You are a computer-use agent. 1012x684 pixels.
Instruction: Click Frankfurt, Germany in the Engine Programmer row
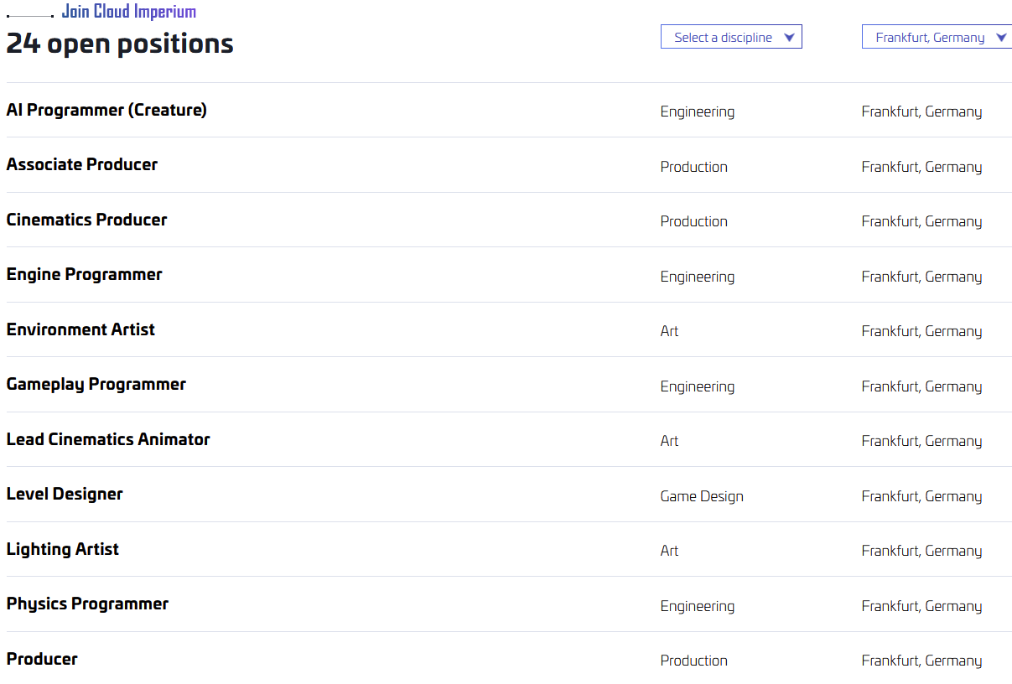coord(921,277)
